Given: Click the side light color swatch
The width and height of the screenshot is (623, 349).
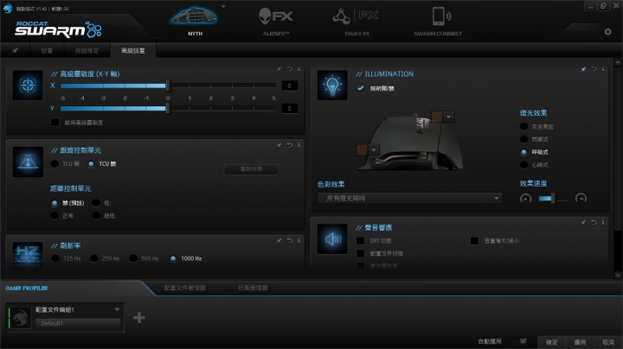Looking at the screenshot, I should (362, 150).
